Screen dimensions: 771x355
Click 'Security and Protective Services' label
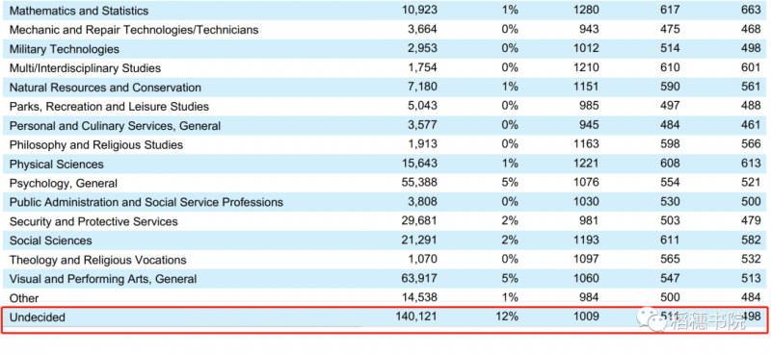click(x=93, y=221)
